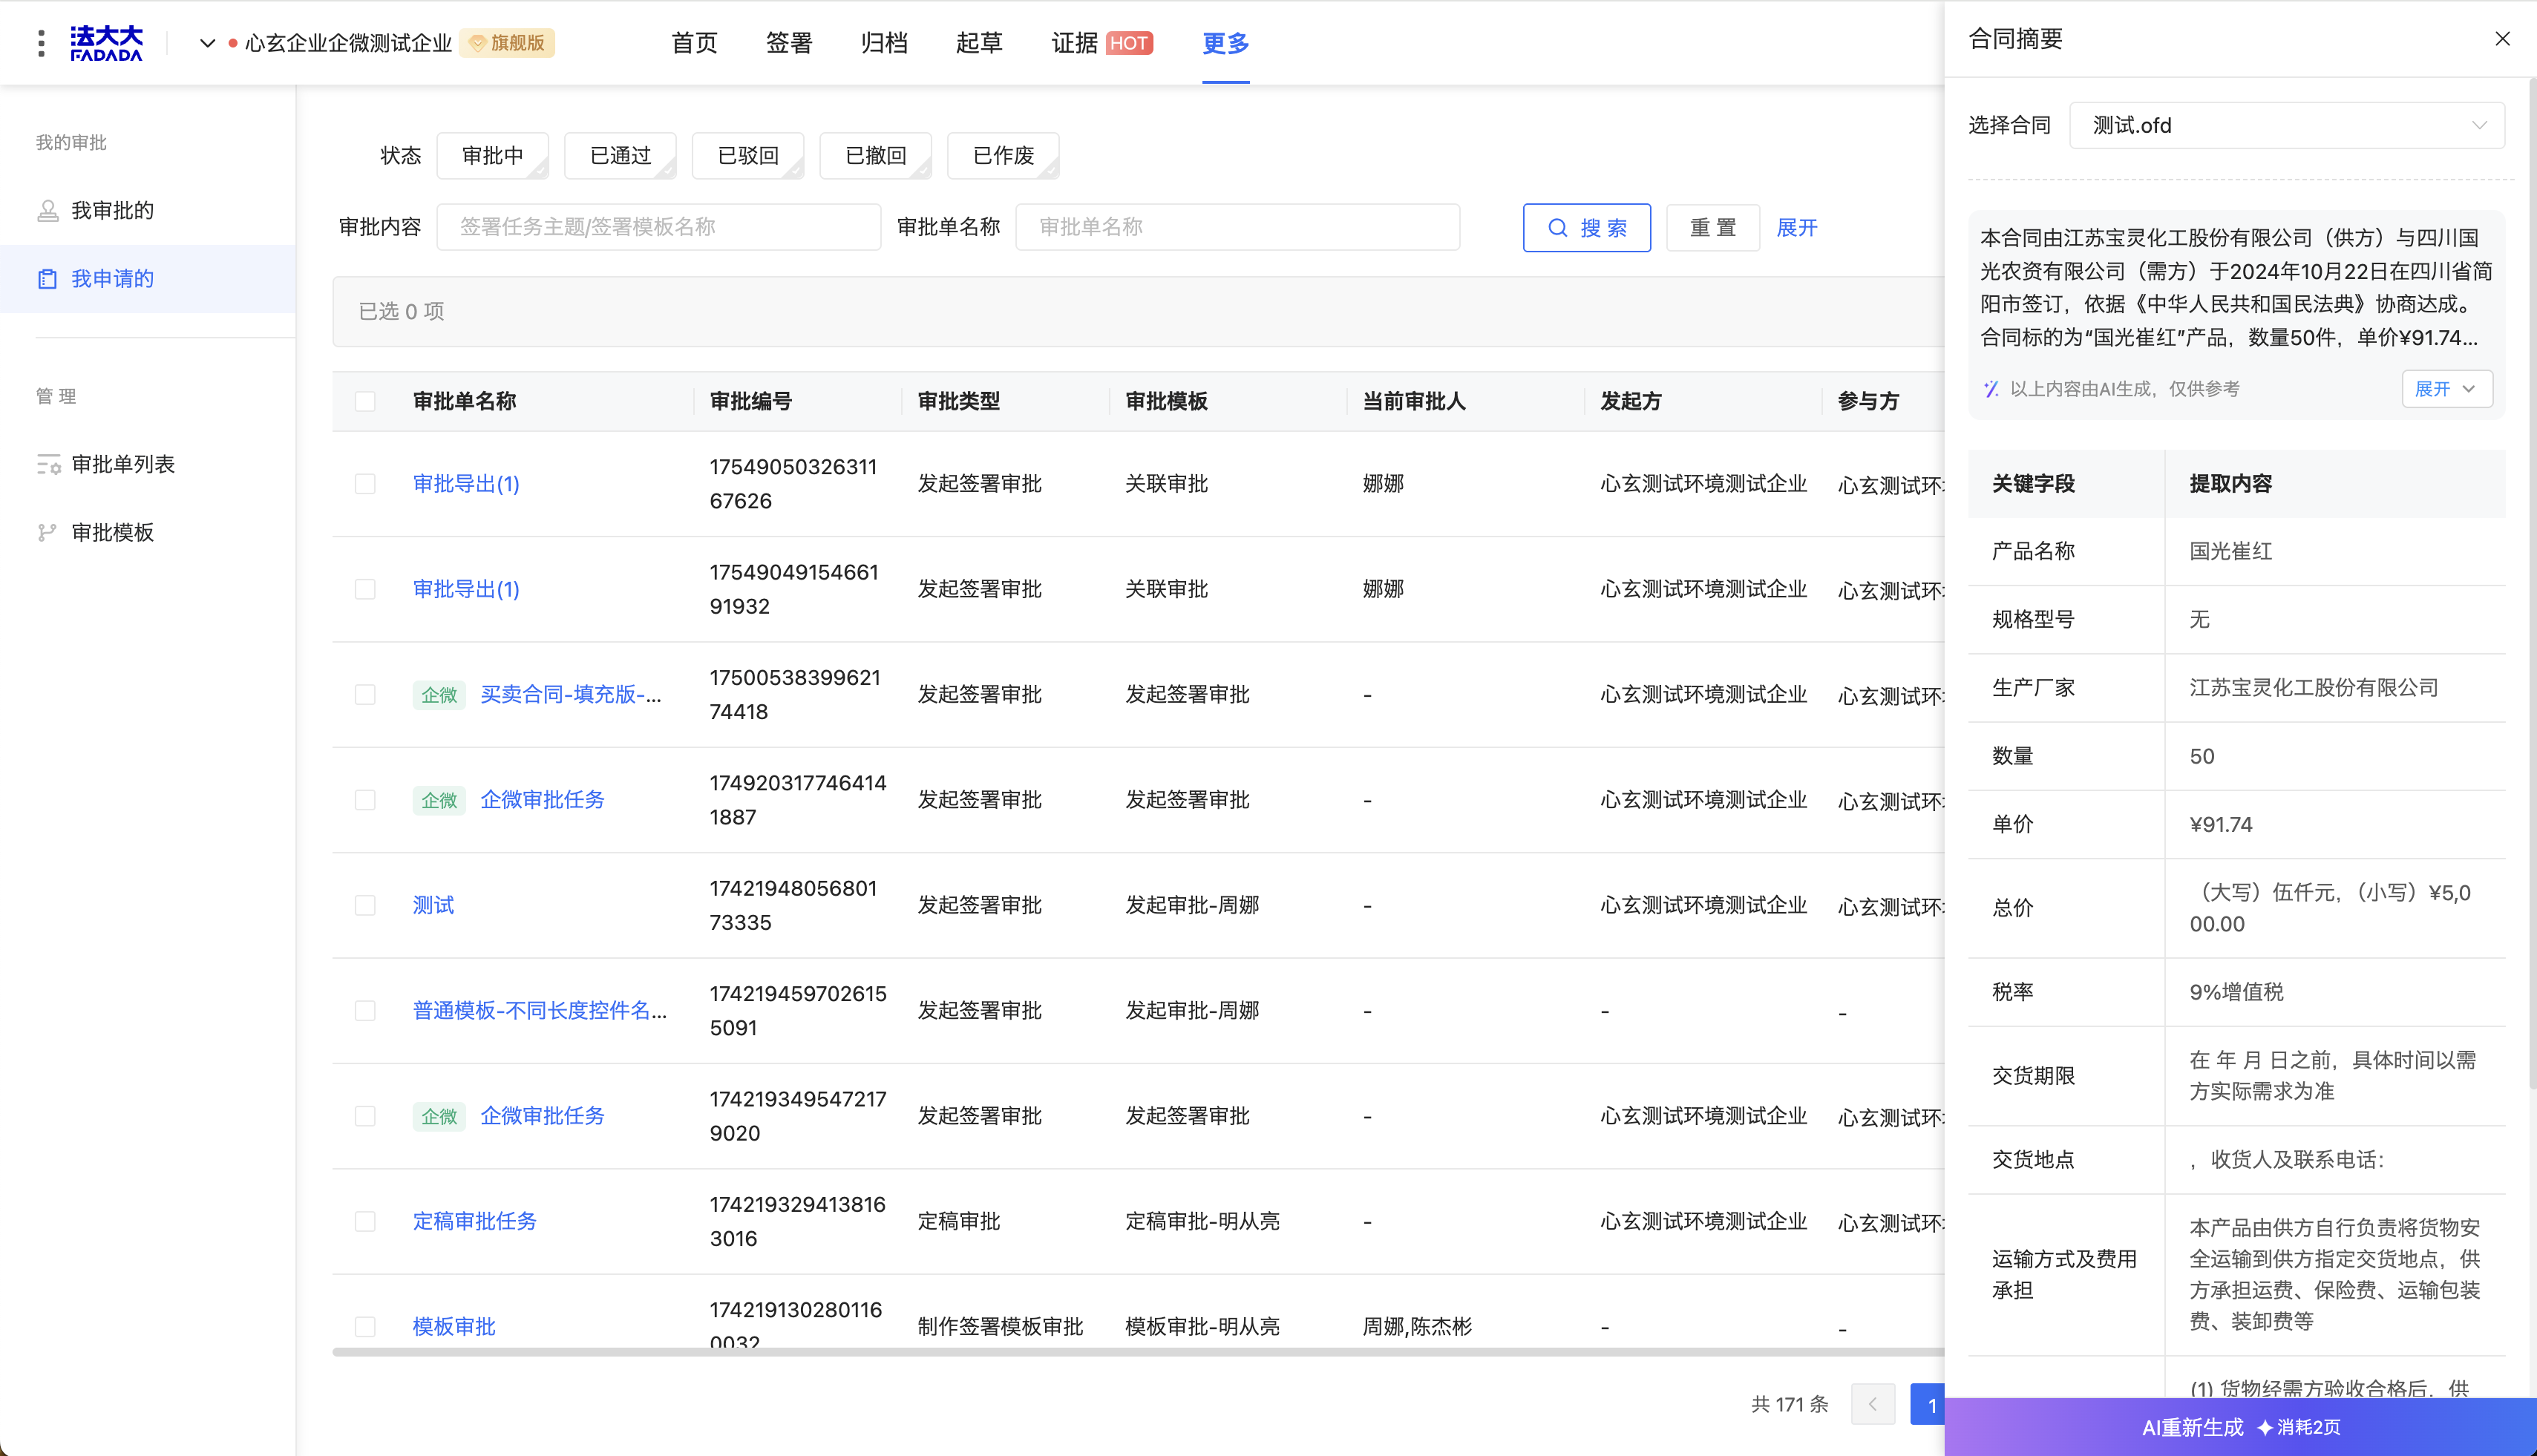Select the 定稿审批任务 row checkbox
Viewport: 2537px width, 1456px height.
tap(365, 1221)
